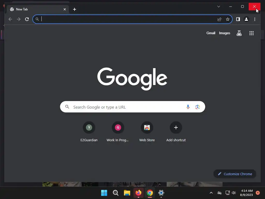Viewport: 265px width, 199px height.
Task: Close the New Tab tab
Action: point(64,9)
